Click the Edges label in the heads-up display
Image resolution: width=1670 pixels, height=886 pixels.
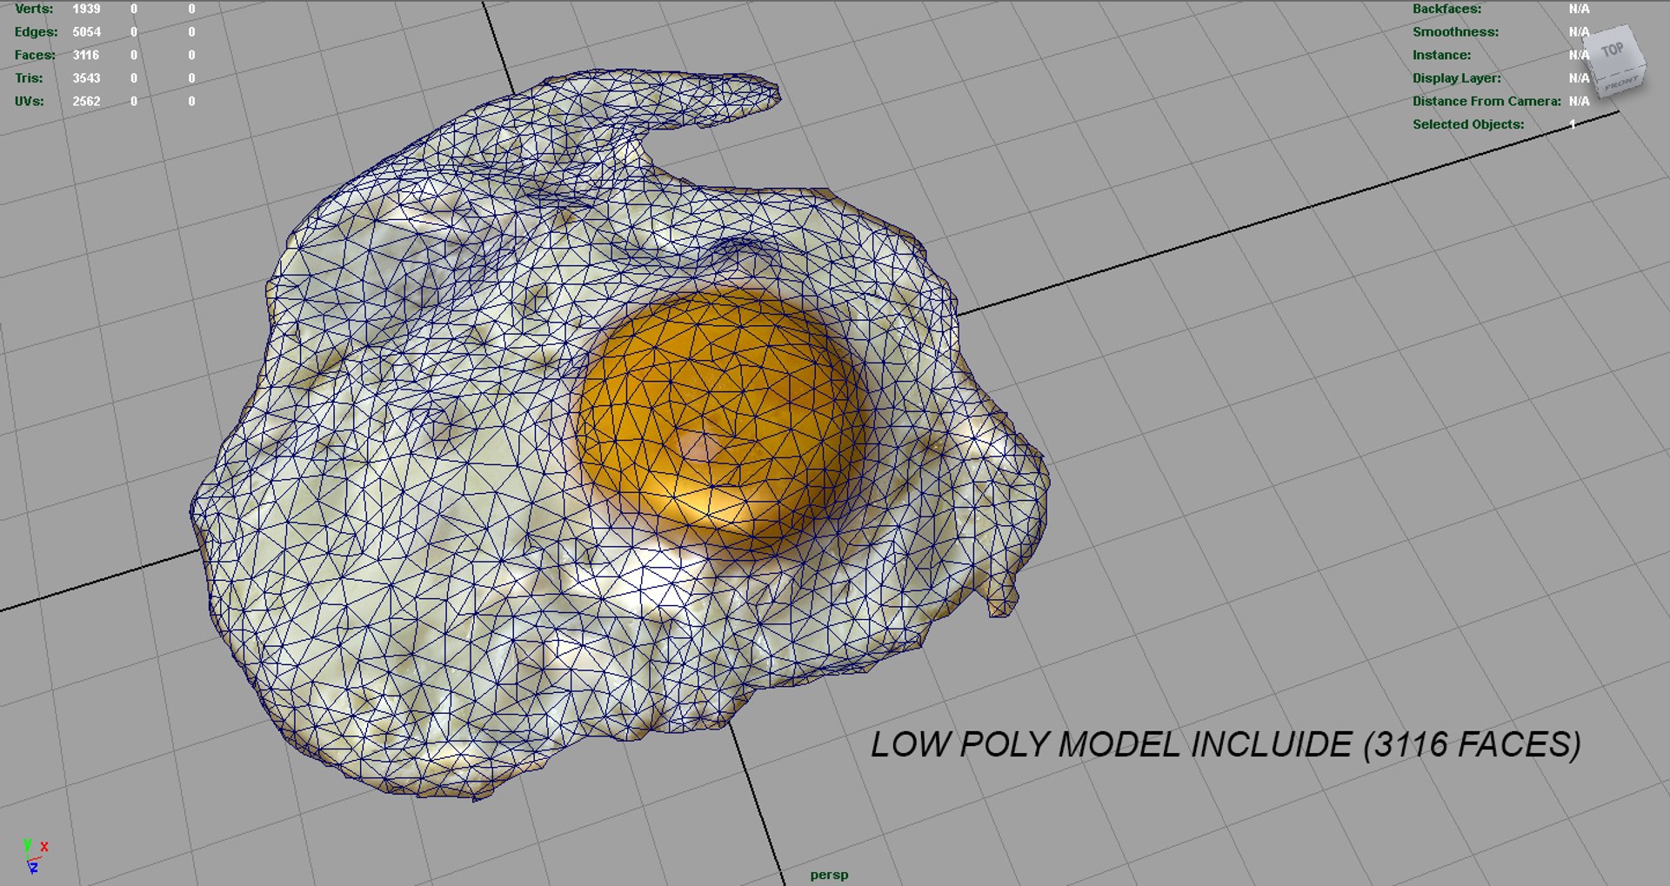[x=36, y=32]
